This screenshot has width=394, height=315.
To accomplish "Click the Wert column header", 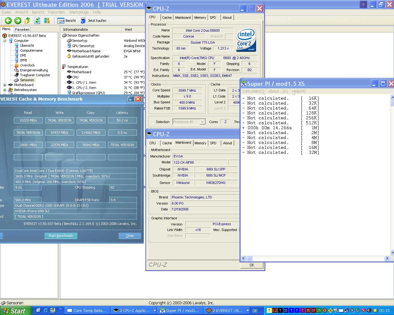I will coord(134,30).
